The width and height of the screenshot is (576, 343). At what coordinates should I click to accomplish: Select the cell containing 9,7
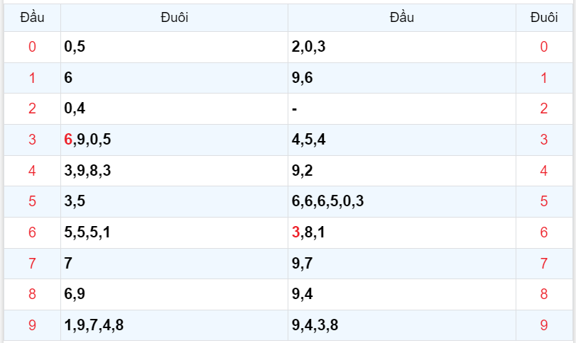302,264
